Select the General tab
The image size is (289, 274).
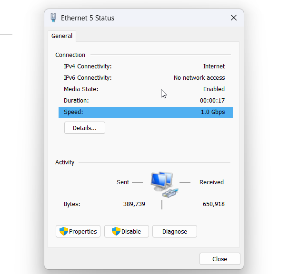pyautogui.click(x=62, y=36)
